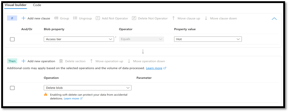Click the Delete Not Operator icon
289x112 pixels.
tap(134, 18)
